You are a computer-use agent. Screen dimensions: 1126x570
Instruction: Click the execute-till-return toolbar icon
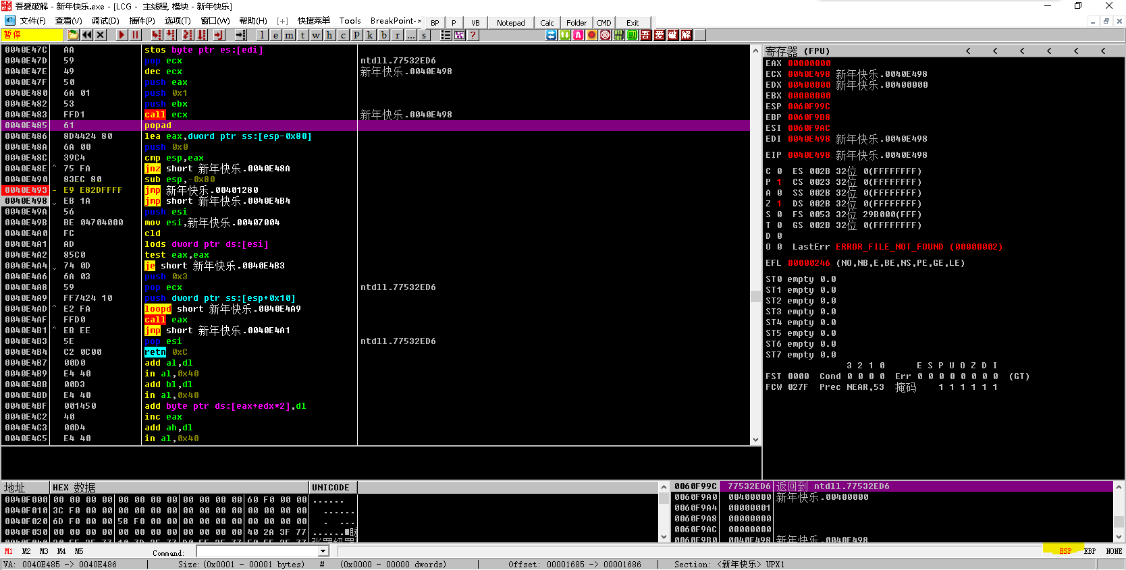tap(219, 35)
